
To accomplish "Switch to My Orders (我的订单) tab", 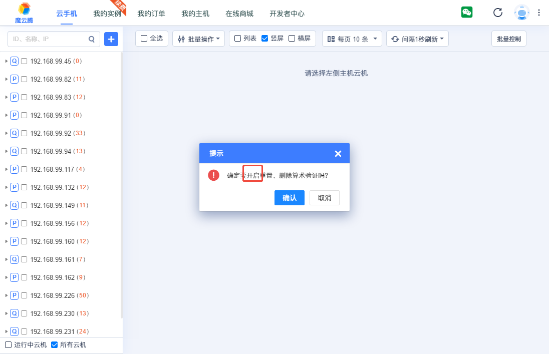I will point(151,14).
